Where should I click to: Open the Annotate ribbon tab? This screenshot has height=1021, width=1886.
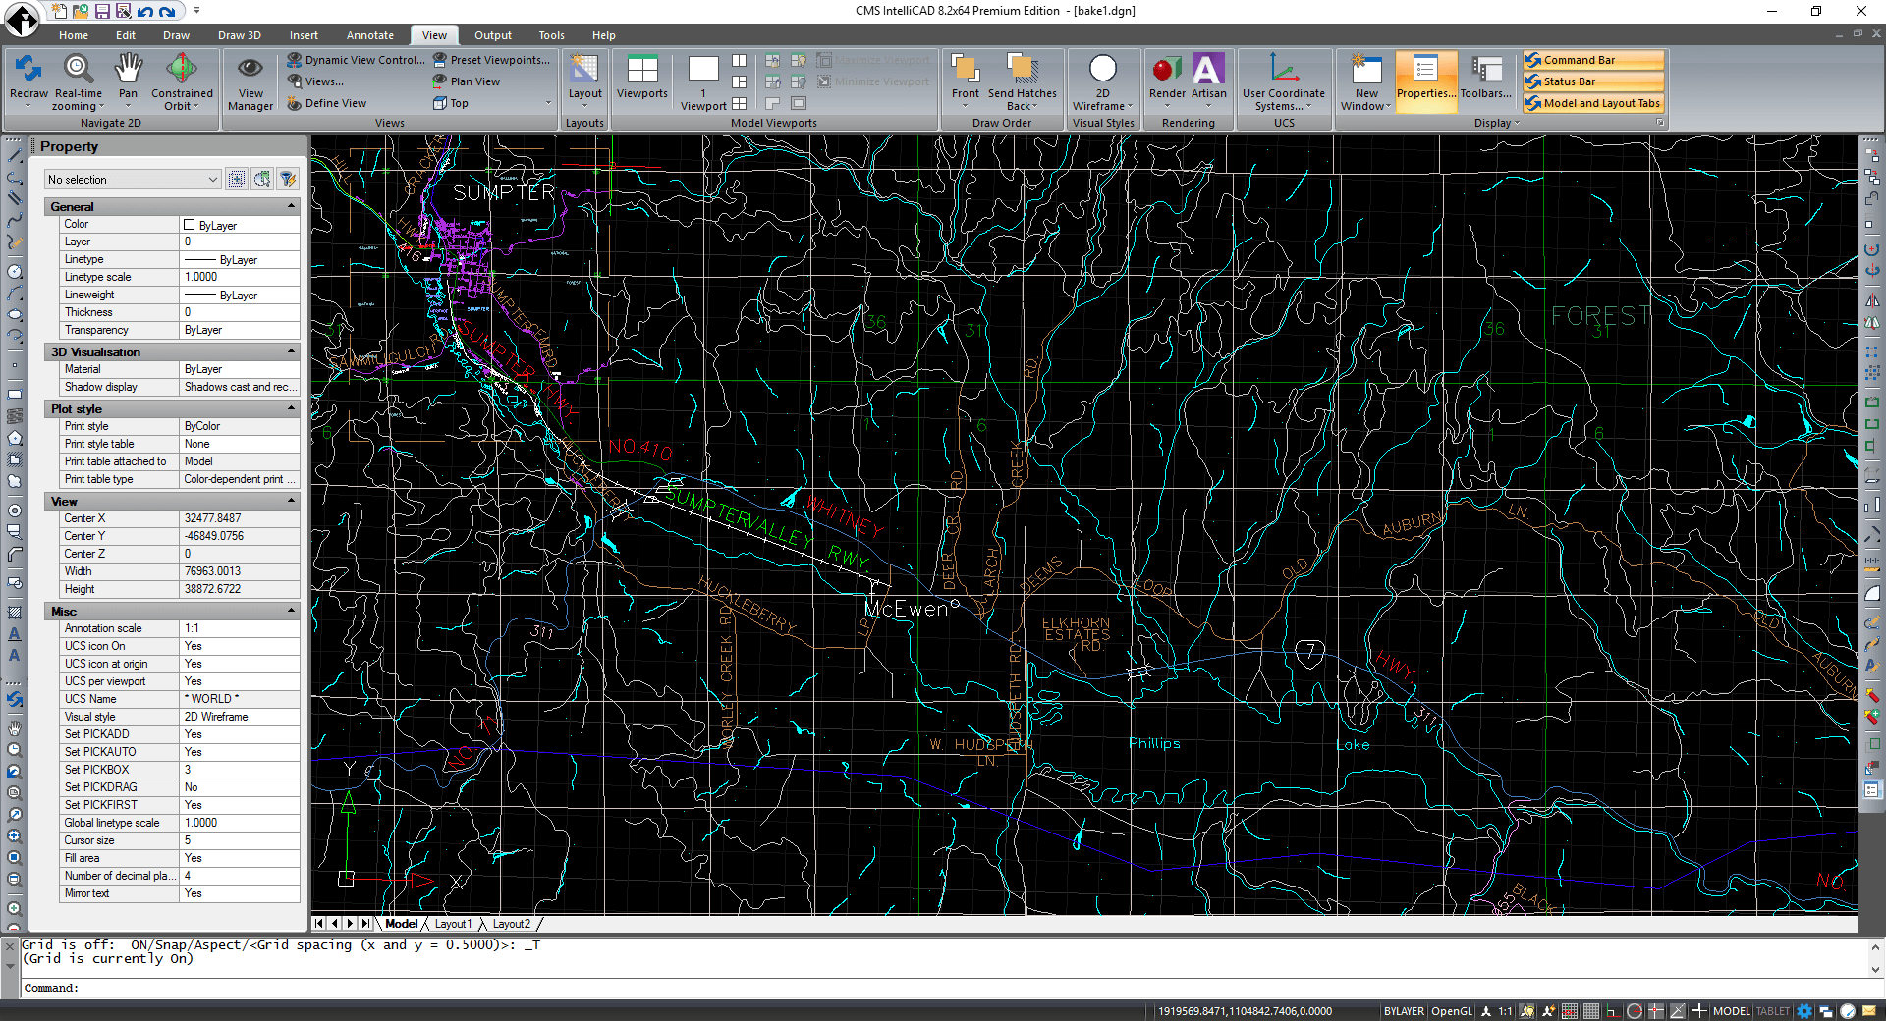(369, 35)
